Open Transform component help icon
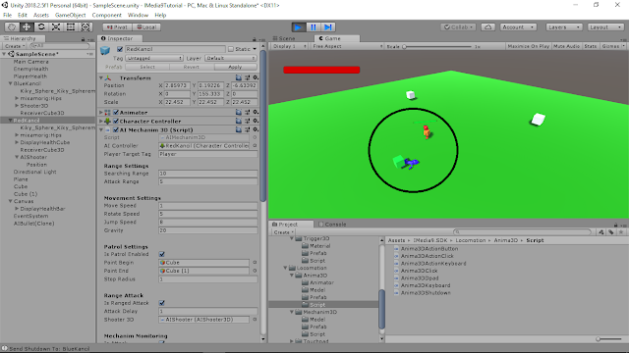This screenshot has height=353, width=629. click(239, 77)
